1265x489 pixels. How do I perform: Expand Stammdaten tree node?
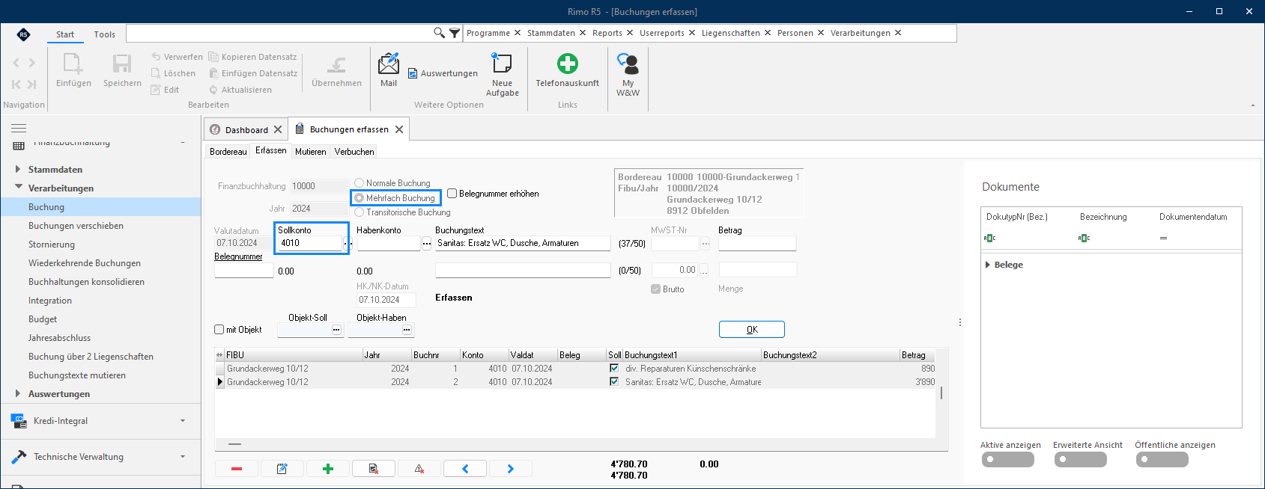[18, 169]
